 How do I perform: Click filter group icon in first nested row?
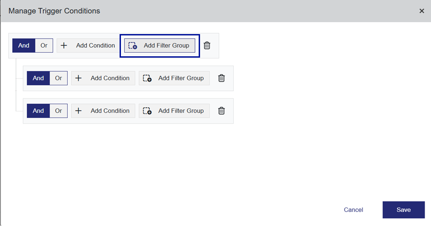[147, 78]
